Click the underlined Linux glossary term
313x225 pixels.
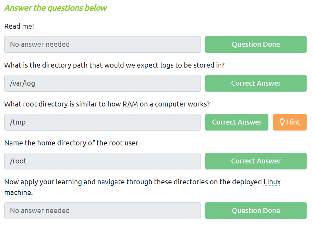272,182
